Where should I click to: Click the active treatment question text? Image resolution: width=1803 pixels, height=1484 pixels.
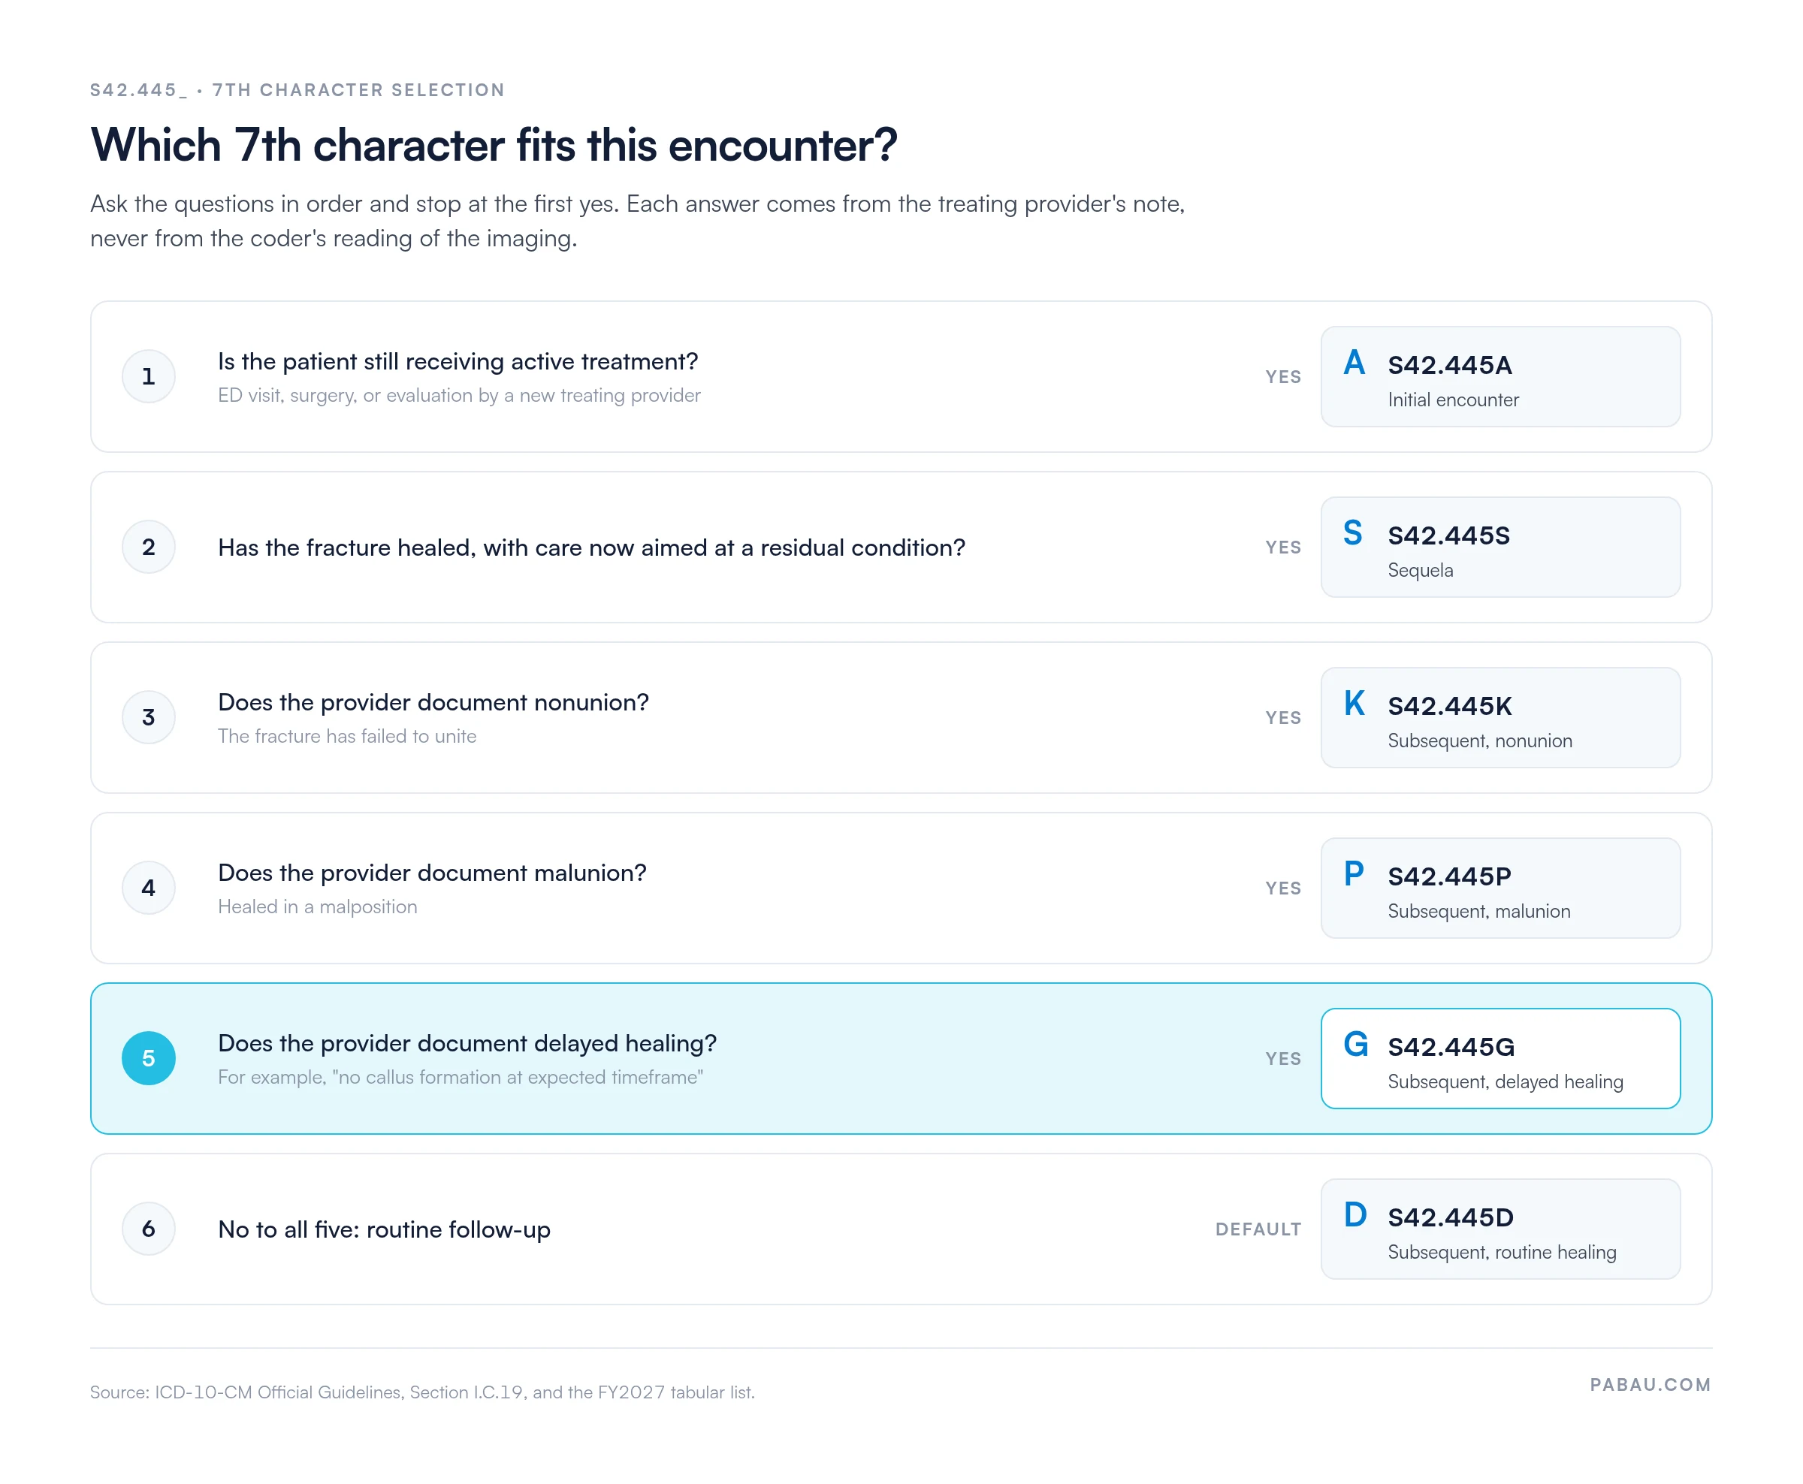pos(458,361)
